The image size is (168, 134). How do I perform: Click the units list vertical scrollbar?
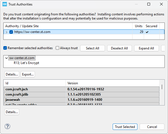click(162, 87)
